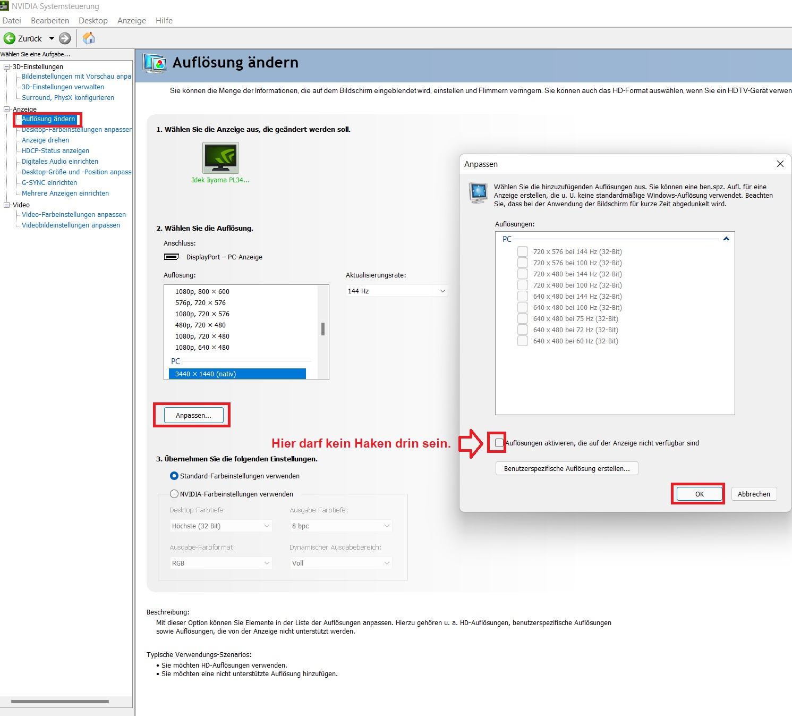
Task: Open HDCP-Status anzeigen
Action: point(55,151)
